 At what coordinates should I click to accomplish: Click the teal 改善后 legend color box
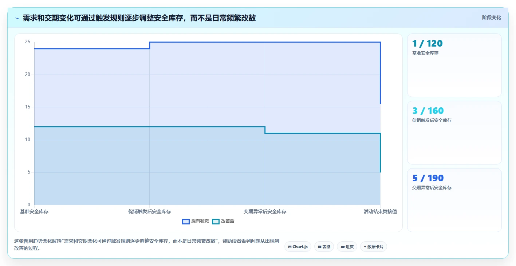coord(216,221)
